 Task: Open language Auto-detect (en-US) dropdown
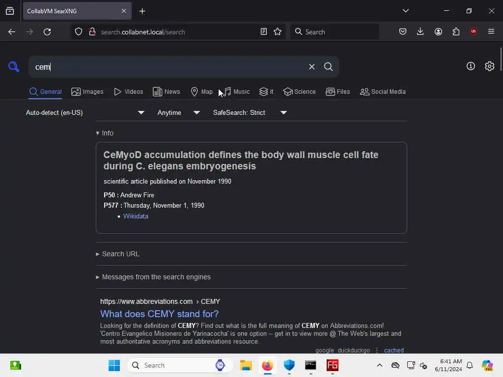click(85, 112)
